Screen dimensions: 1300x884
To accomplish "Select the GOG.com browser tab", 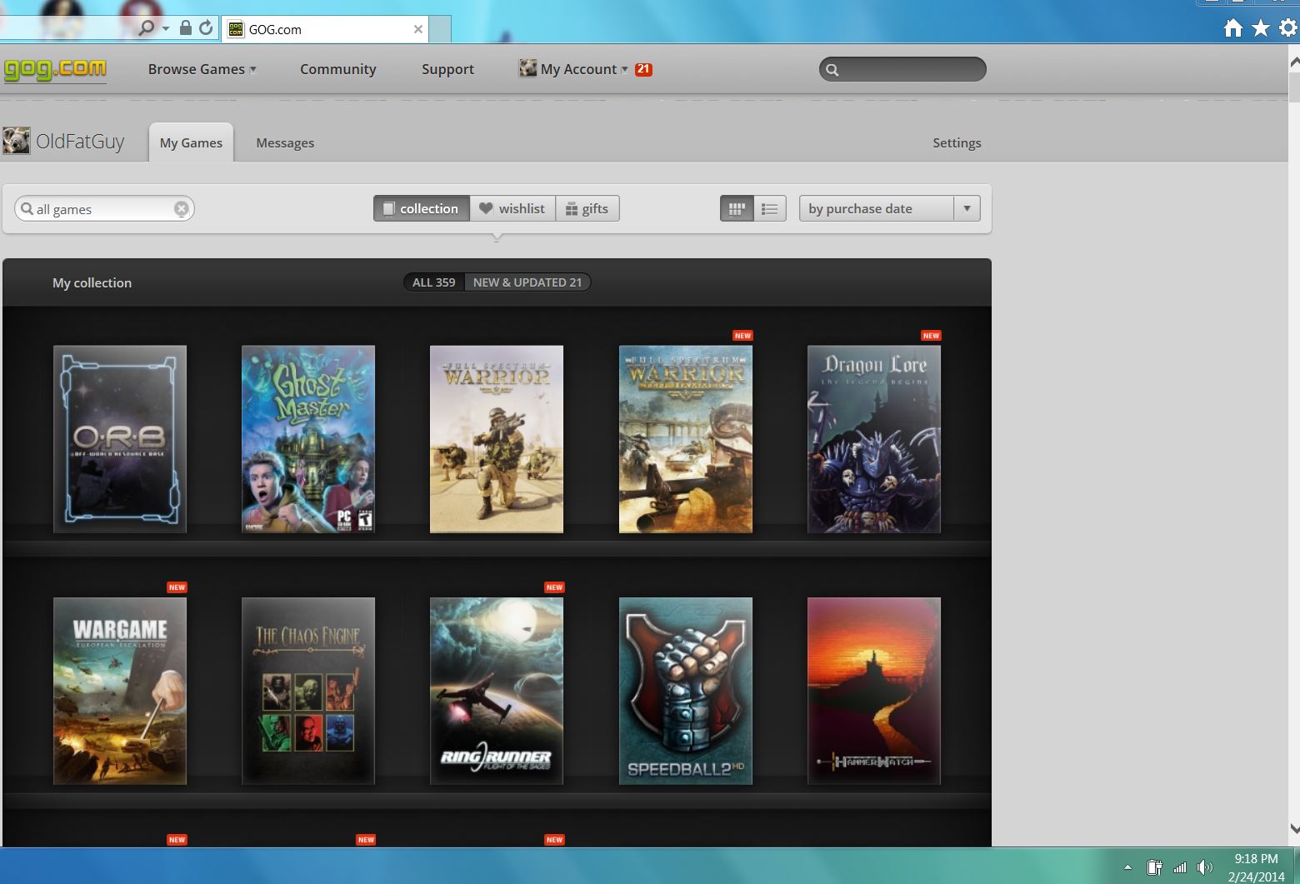I will pos(325,29).
